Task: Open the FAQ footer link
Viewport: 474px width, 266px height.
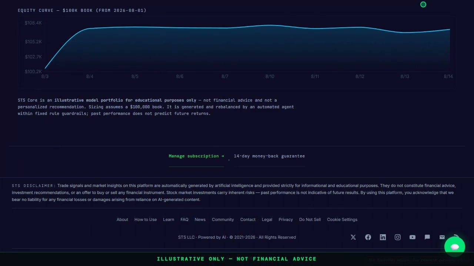Action: coord(184,219)
